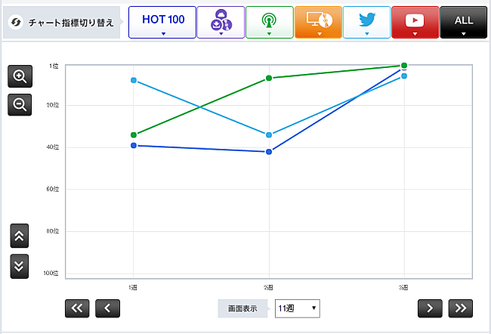This screenshot has height=334, width=491.
Task: Open the Twitter chart indicator tab
Action: point(367,22)
